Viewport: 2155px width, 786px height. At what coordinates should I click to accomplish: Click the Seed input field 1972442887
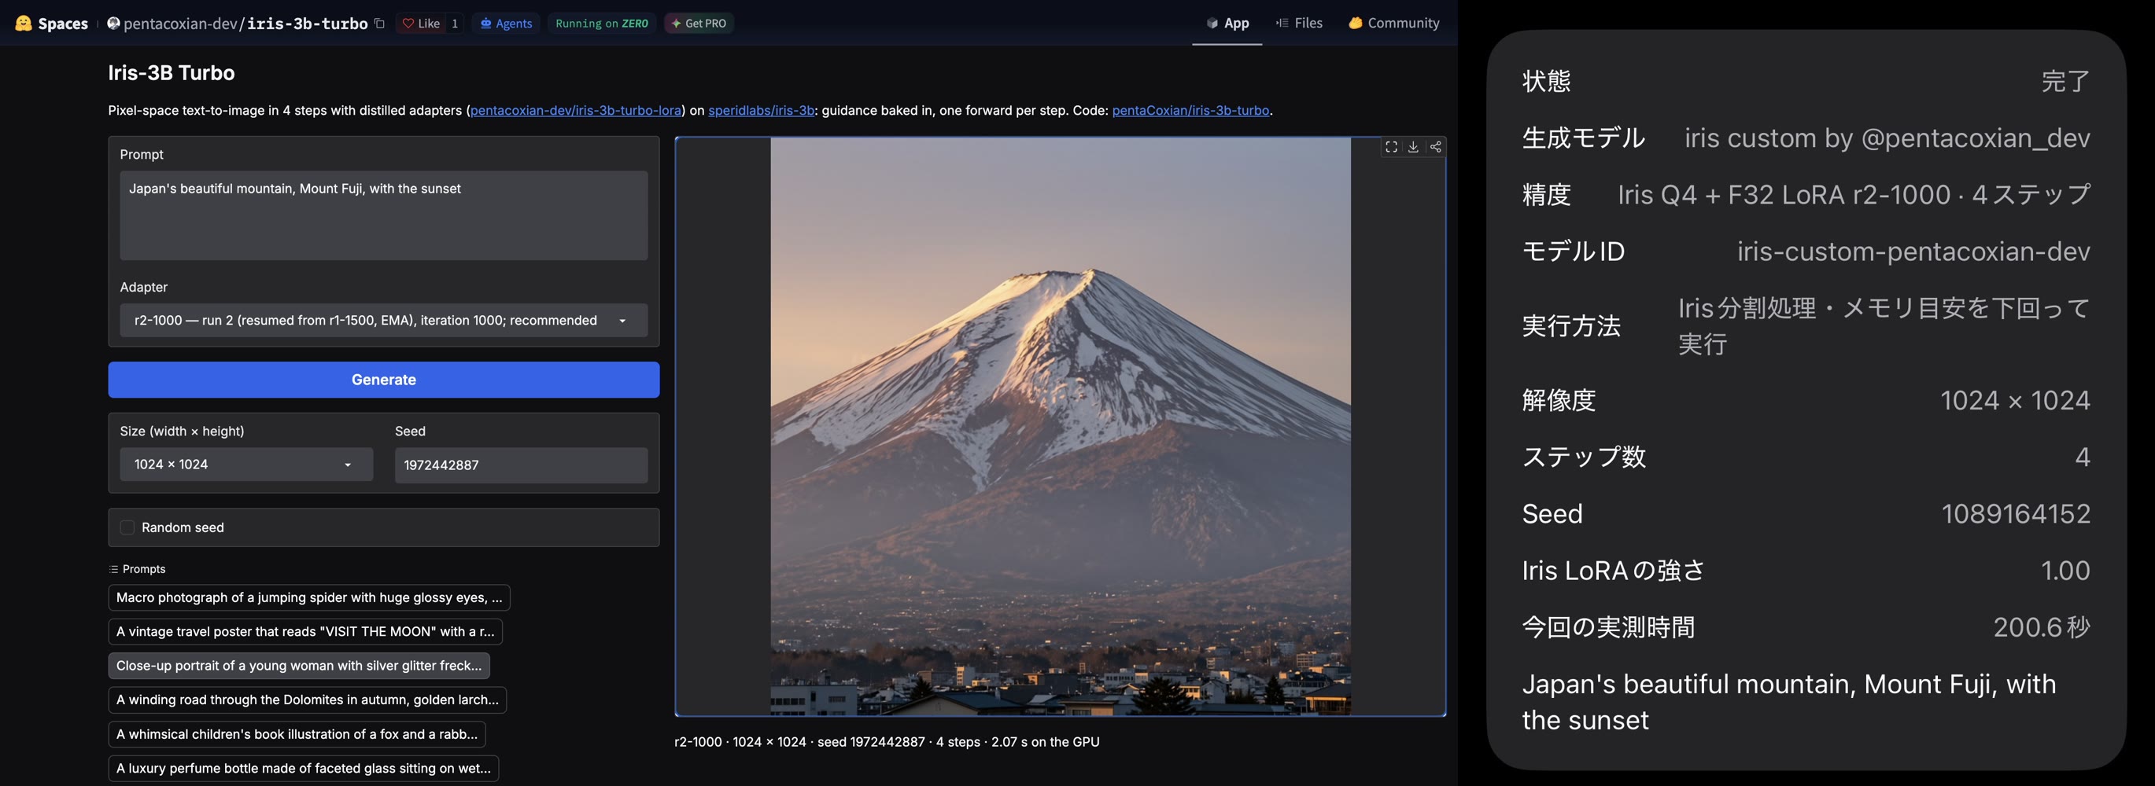[x=521, y=465]
